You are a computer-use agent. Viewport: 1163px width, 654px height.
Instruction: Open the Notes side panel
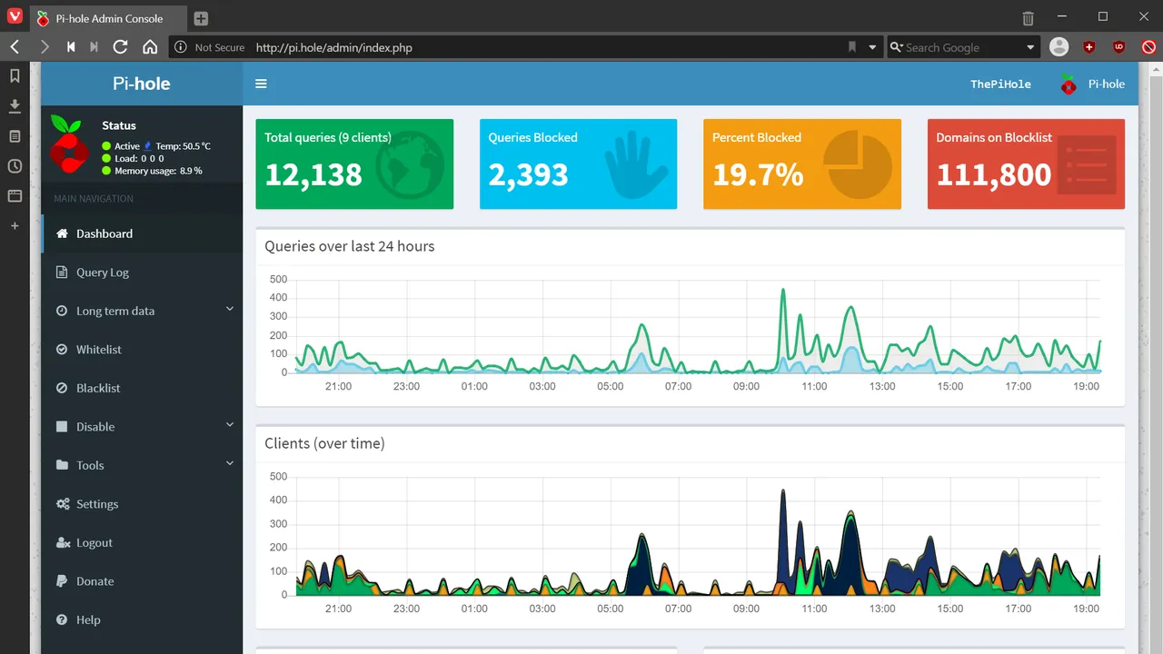click(15, 136)
